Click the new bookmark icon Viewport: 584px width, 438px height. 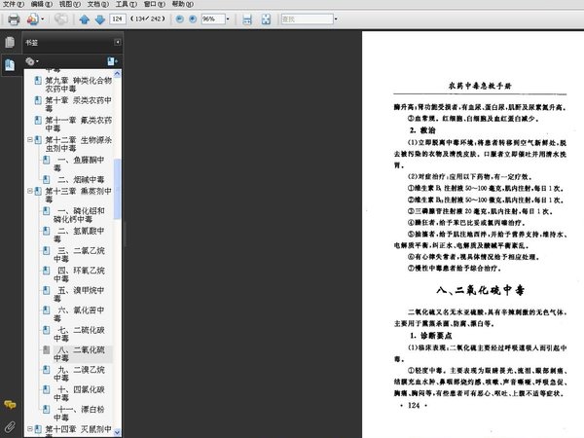tap(112, 61)
